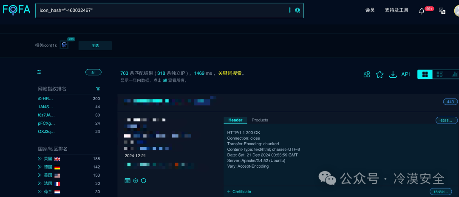Image resolution: width=459 pixels, height=197 pixels.
Task: Click the -6215… hash badge
Action: click(x=446, y=120)
